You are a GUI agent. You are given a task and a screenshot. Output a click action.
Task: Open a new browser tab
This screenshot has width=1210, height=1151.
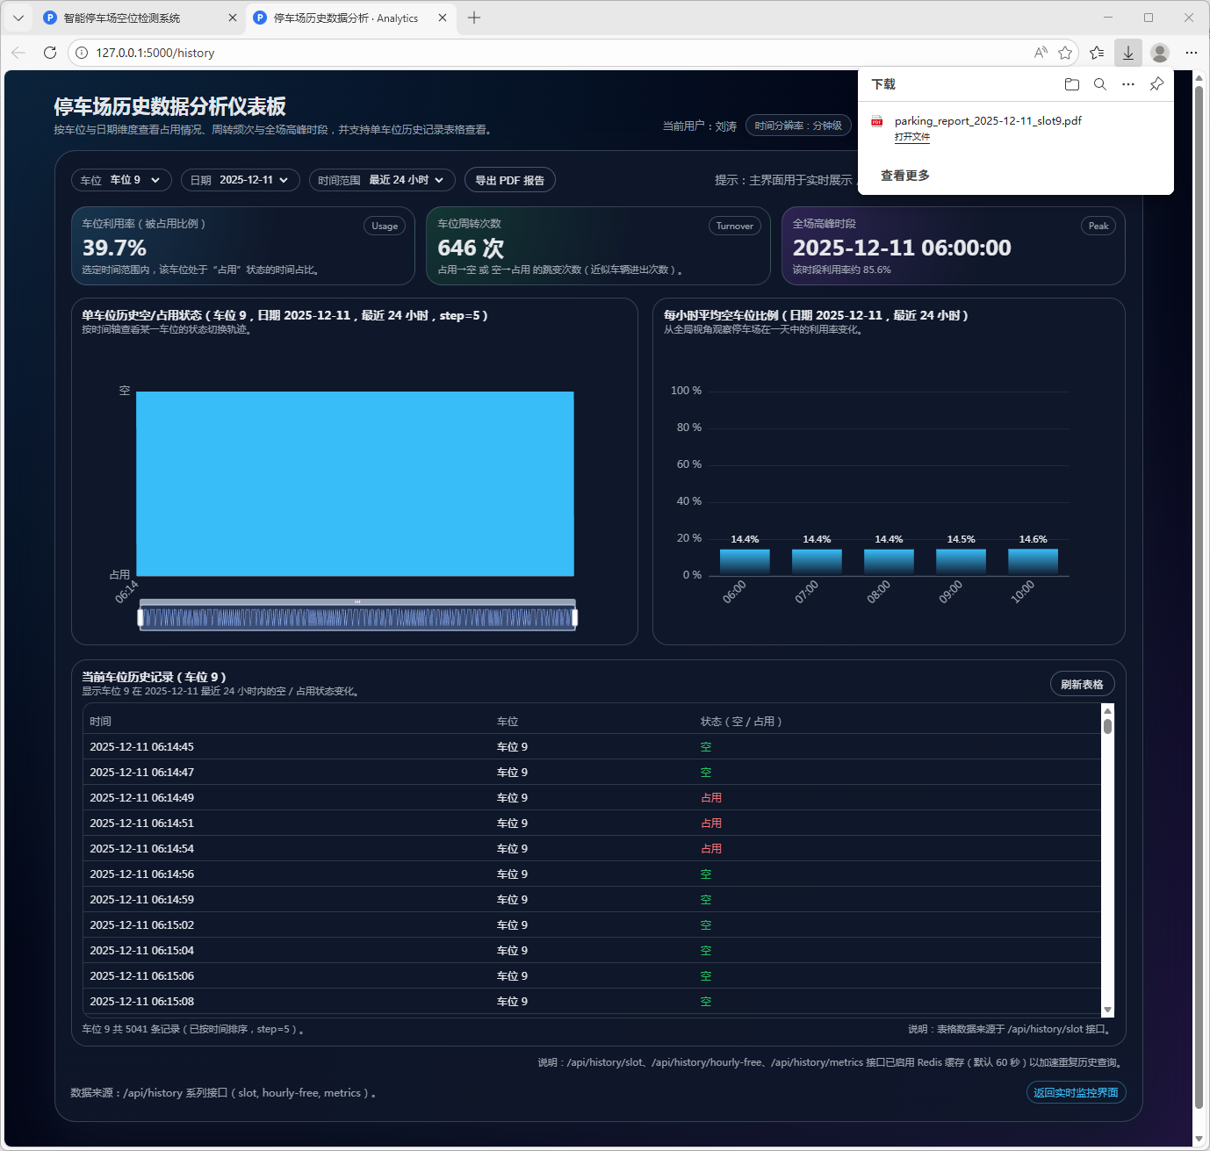pos(474,18)
